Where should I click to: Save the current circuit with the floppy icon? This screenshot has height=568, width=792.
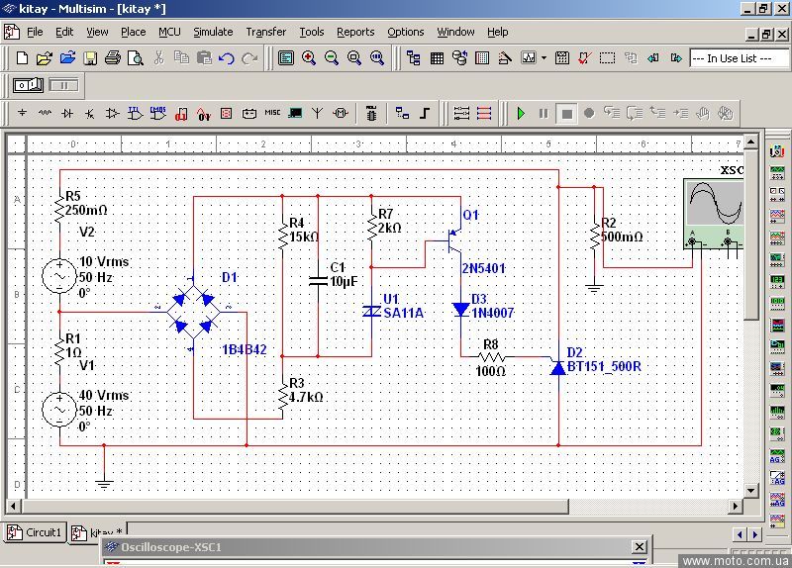tap(90, 58)
